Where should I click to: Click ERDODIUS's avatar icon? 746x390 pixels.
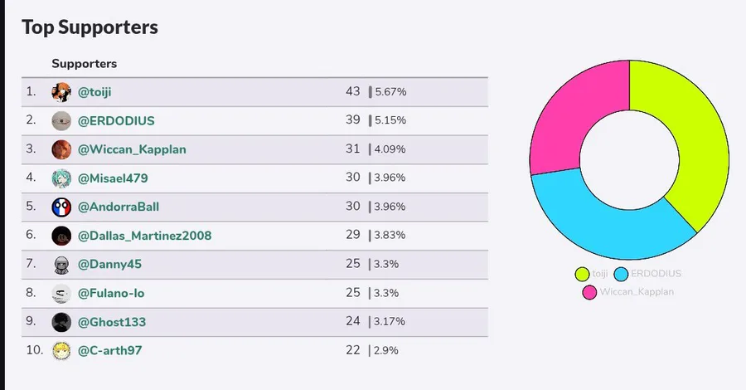[x=61, y=121]
